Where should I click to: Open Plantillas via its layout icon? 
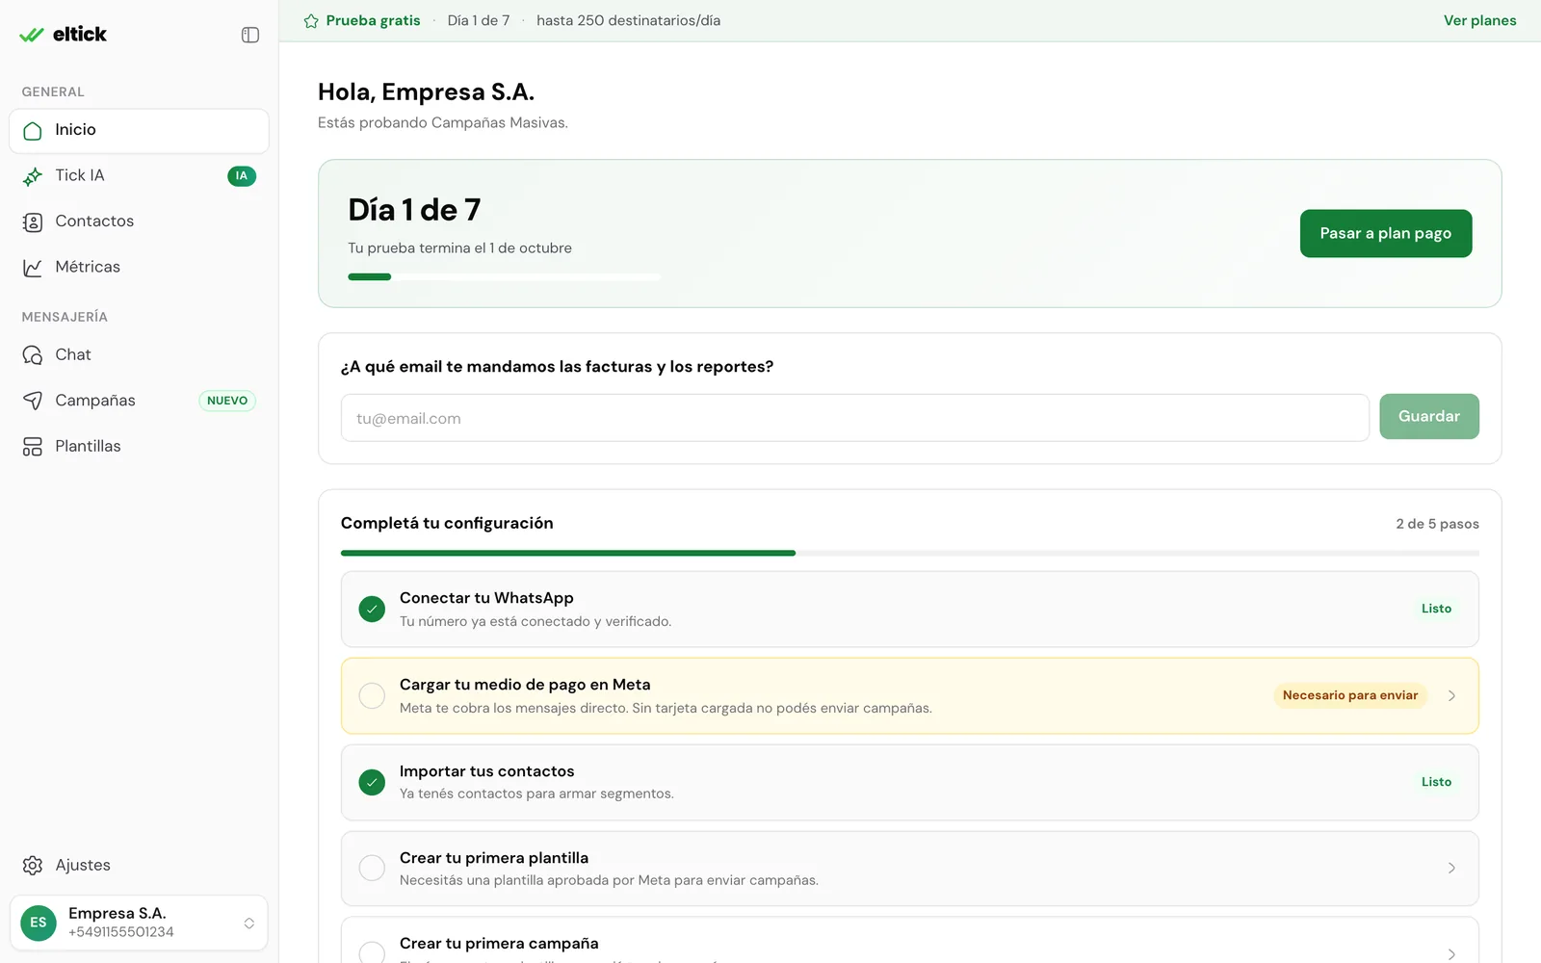(x=33, y=447)
